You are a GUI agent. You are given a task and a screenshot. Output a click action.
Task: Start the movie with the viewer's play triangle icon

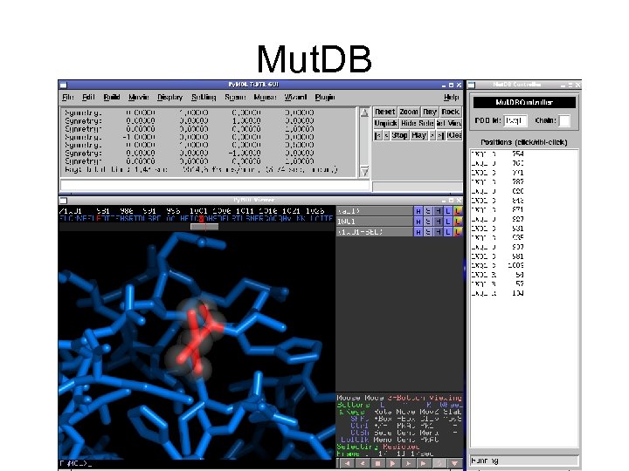click(393, 463)
